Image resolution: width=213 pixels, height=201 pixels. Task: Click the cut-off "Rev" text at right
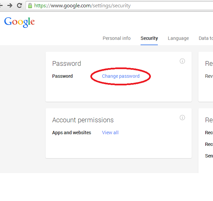click(x=209, y=76)
